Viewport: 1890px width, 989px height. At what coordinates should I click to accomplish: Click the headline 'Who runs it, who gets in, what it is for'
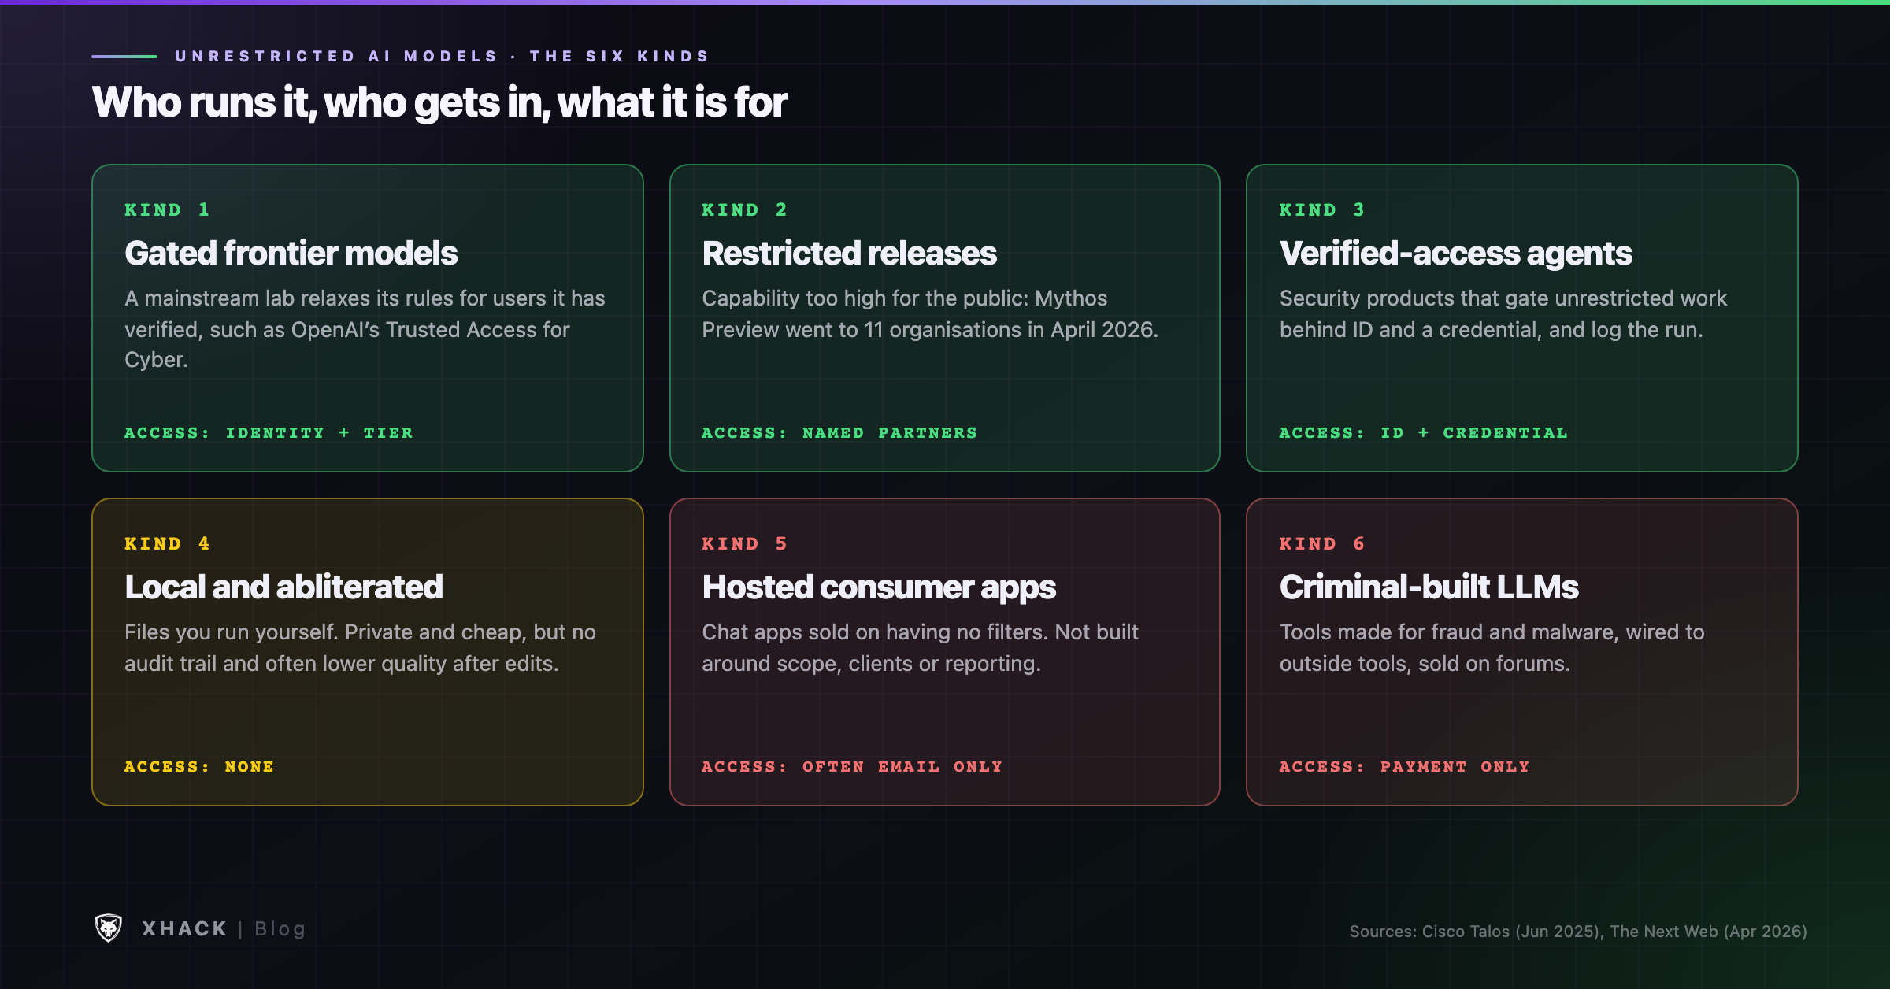coord(439,102)
